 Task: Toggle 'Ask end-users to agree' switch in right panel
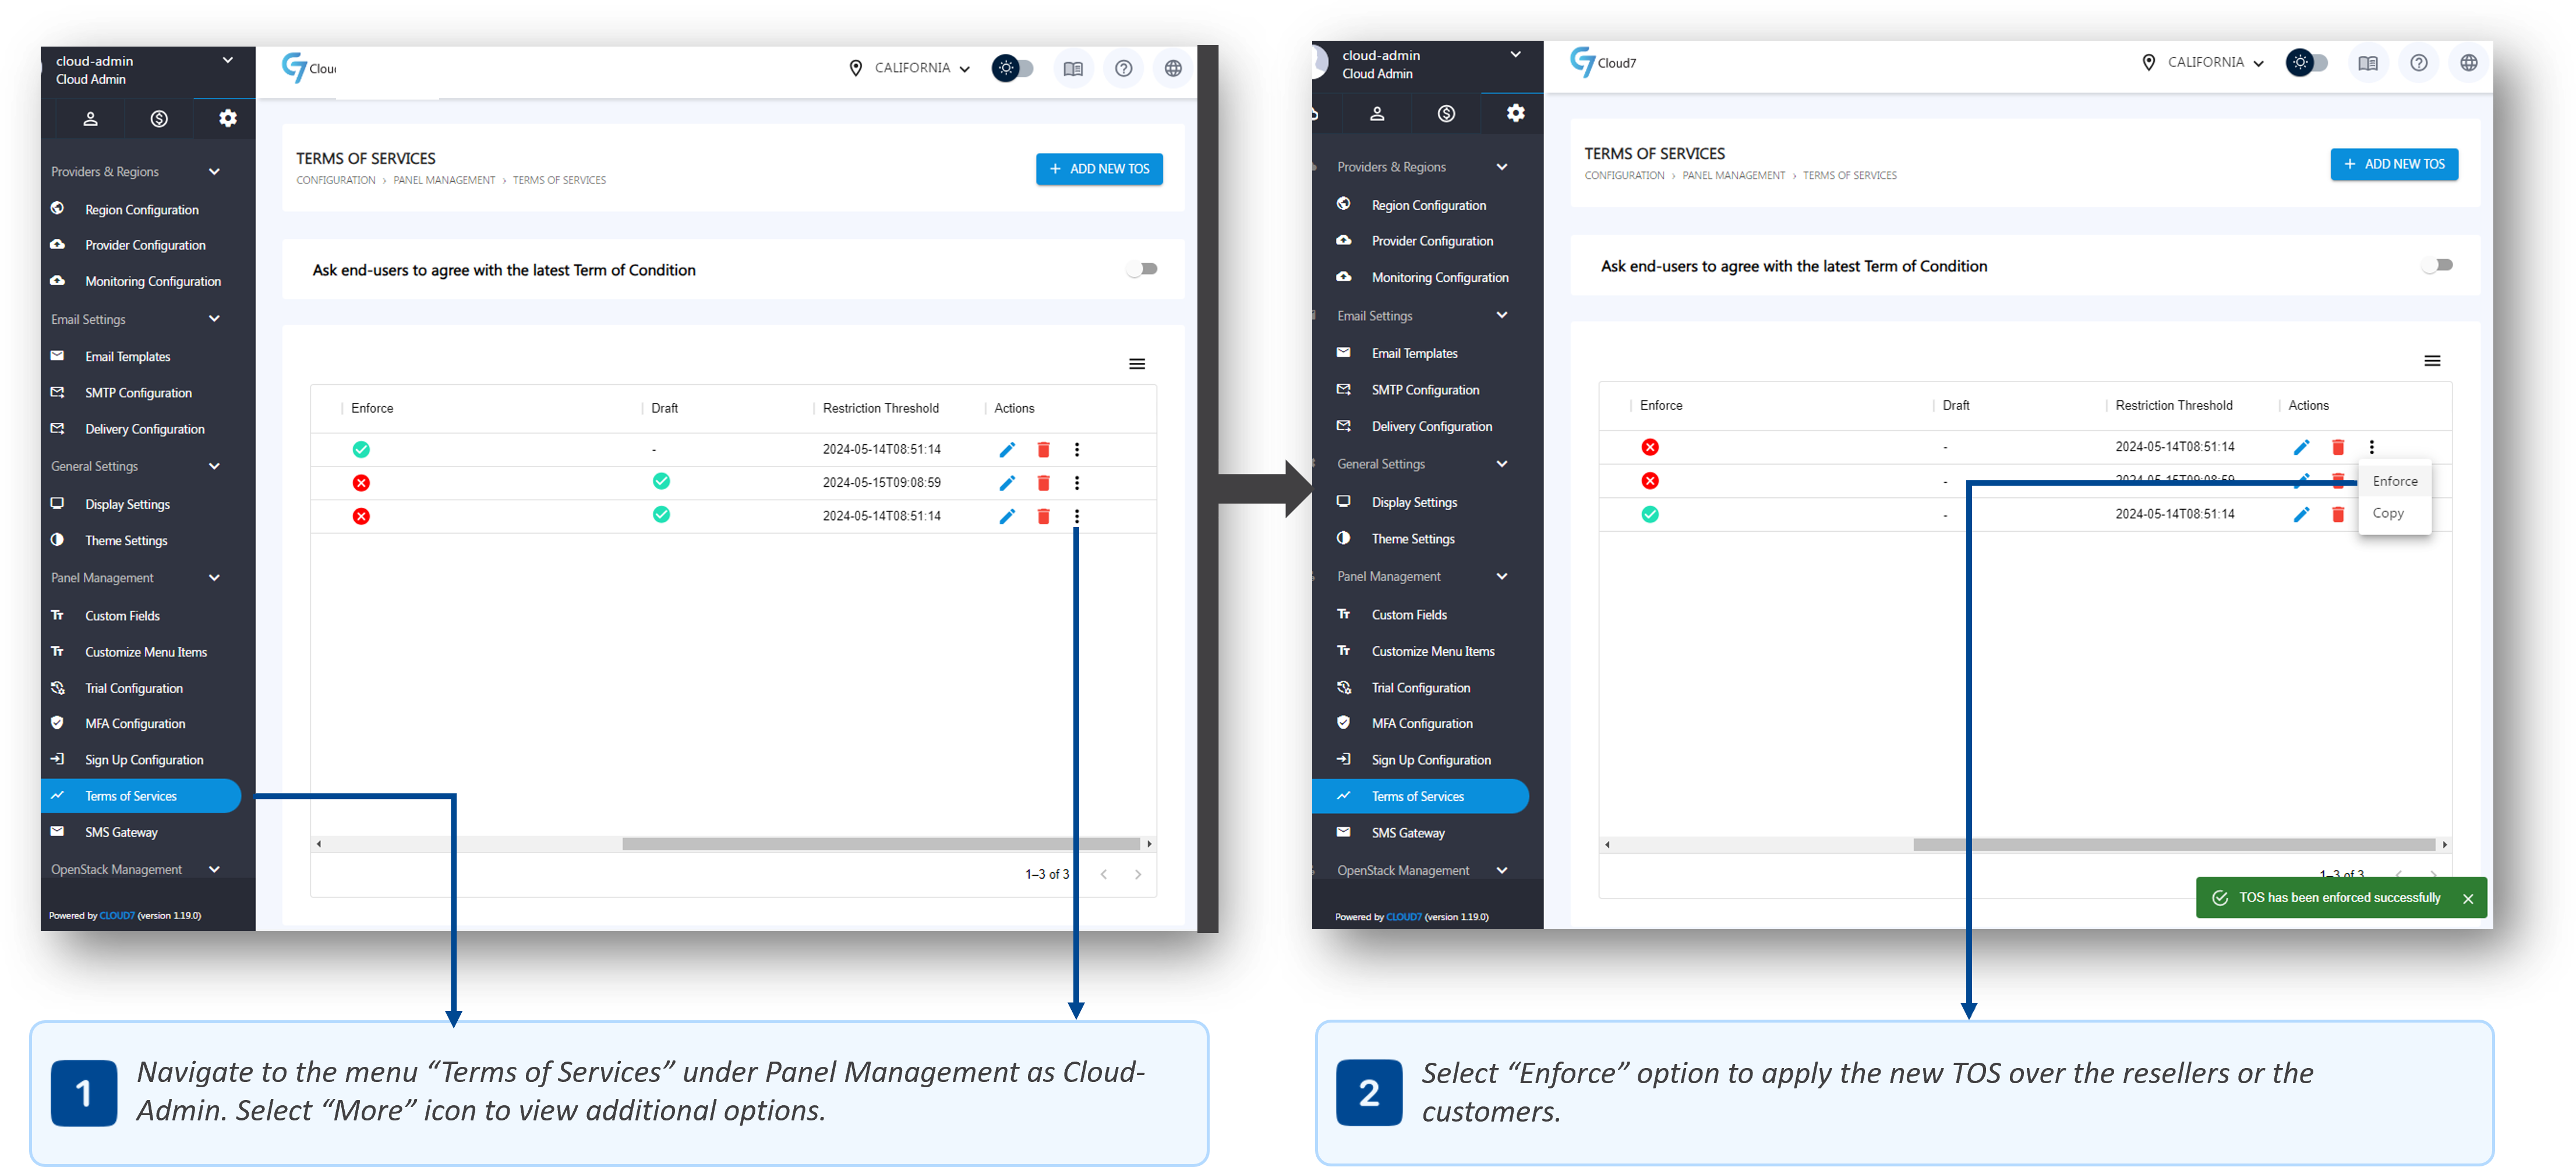(x=2437, y=265)
